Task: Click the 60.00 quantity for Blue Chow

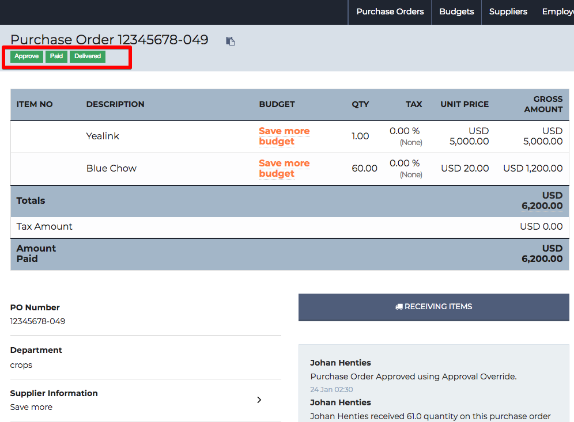Action: (x=364, y=168)
